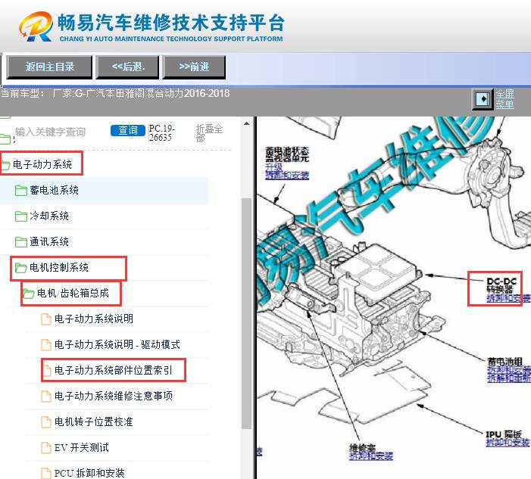Click the document icon beside EV 开关测试
This screenshot has width=531, height=479.
[x=46, y=447]
